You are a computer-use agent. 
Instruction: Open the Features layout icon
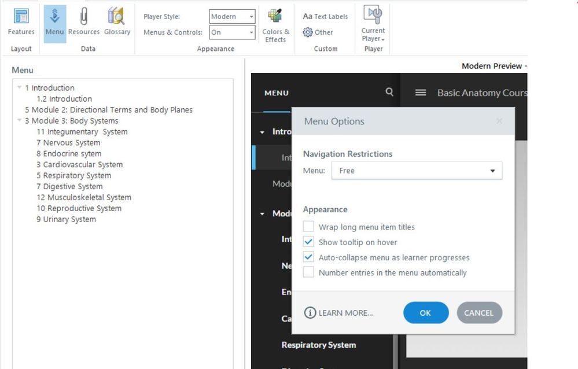click(x=21, y=22)
